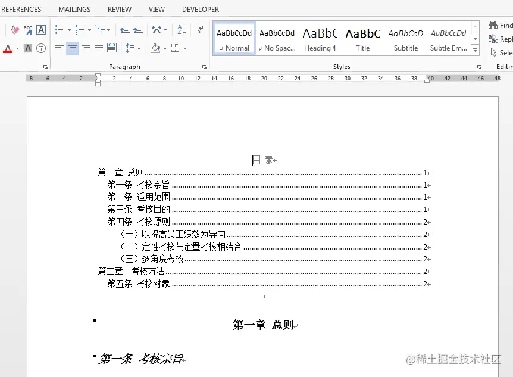Toggle Show/Hide paragraph marks
This screenshot has width=513, height=377.
point(200,29)
